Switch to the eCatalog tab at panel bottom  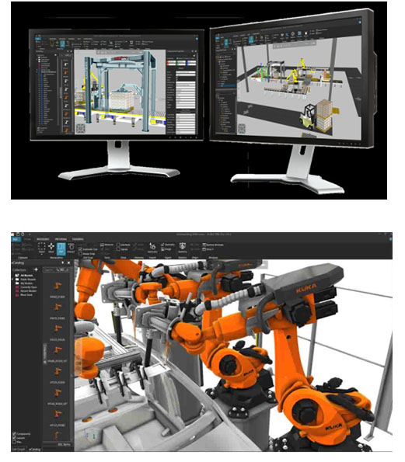[34, 449]
